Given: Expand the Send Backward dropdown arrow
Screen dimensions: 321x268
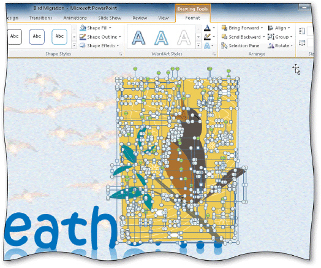Looking at the screenshot, I should [263, 37].
